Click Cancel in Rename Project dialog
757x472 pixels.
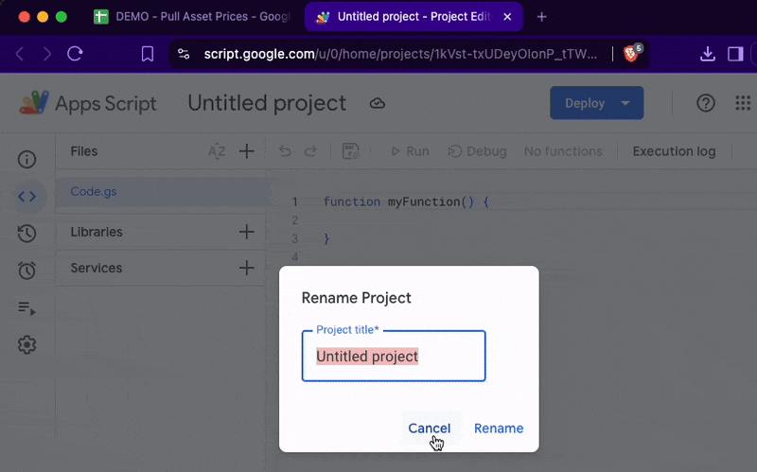coord(430,428)
